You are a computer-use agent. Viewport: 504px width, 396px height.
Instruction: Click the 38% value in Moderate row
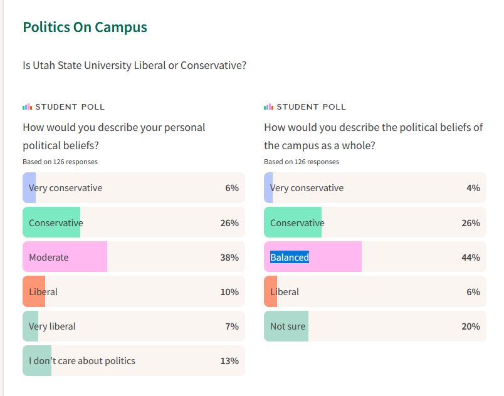[229, 258]
